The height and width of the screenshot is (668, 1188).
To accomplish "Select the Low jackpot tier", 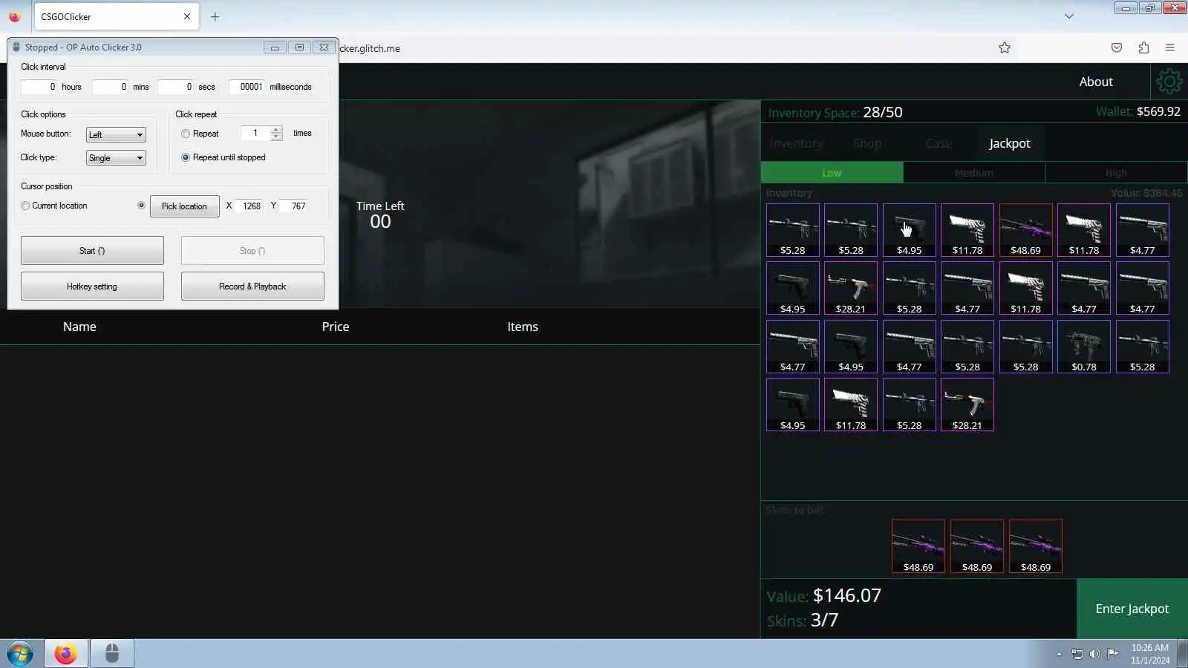I will click(832, 172).
